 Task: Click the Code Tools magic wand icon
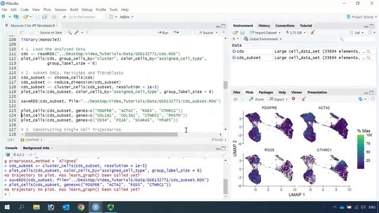click(76, 33)
